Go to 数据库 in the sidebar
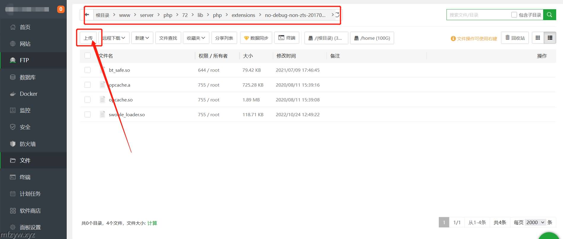Viewport: 563px width, 239px height. 28,77
